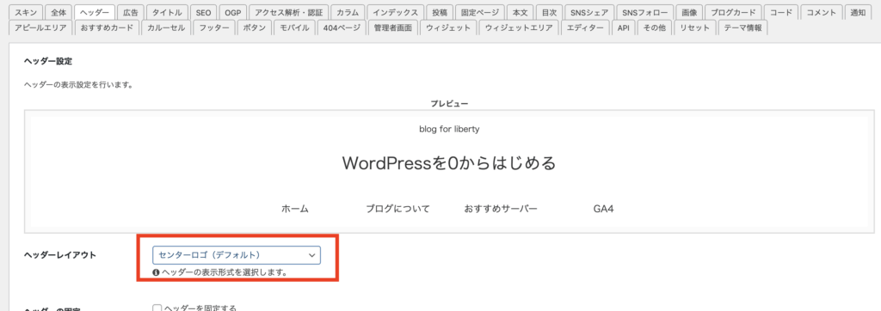Select the コード tab
The height and width of the screenshot is (311, 881).
[x=781, y=12]
